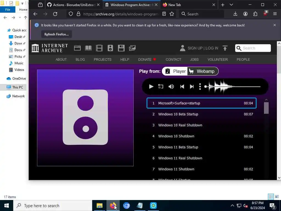Select track Windows 10 Beta Startup

201,114
